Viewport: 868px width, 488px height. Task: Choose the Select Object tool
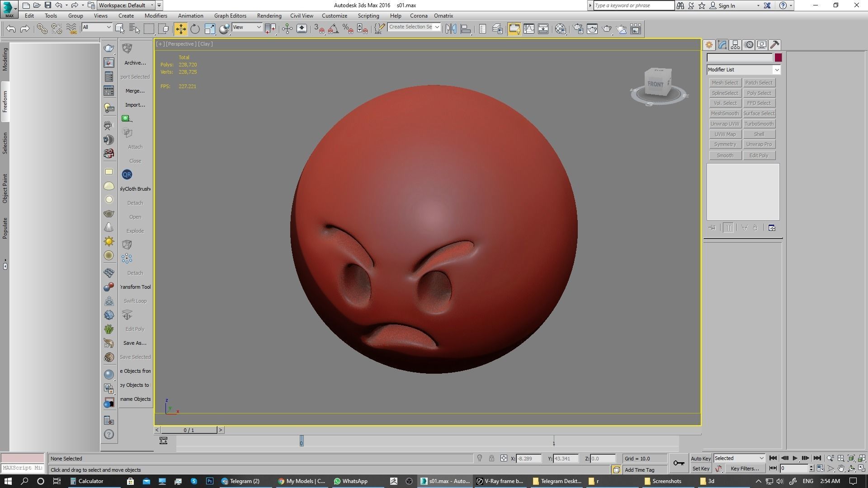coord(120,29)
